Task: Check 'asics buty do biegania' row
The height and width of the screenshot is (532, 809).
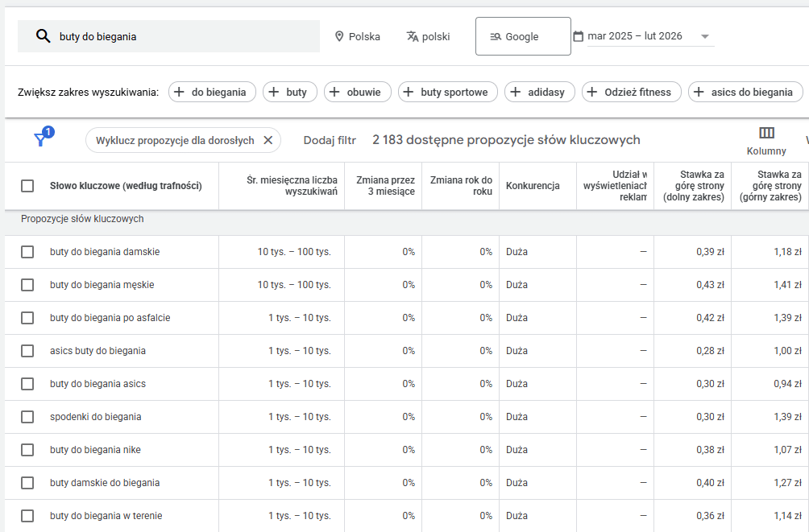Action: pyautogui.click(x=27, y=351)
